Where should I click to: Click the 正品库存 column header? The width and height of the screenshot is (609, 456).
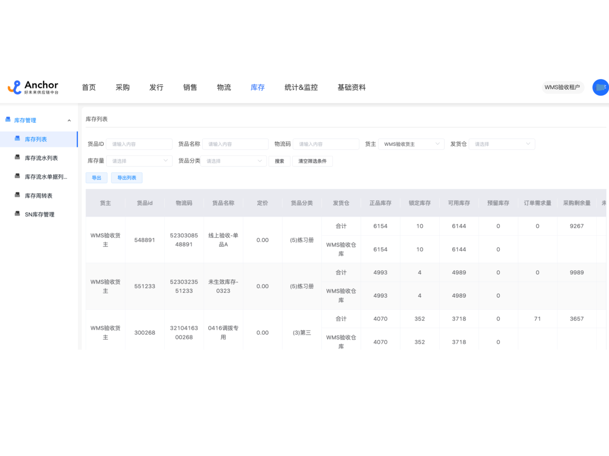pos(380,203)
